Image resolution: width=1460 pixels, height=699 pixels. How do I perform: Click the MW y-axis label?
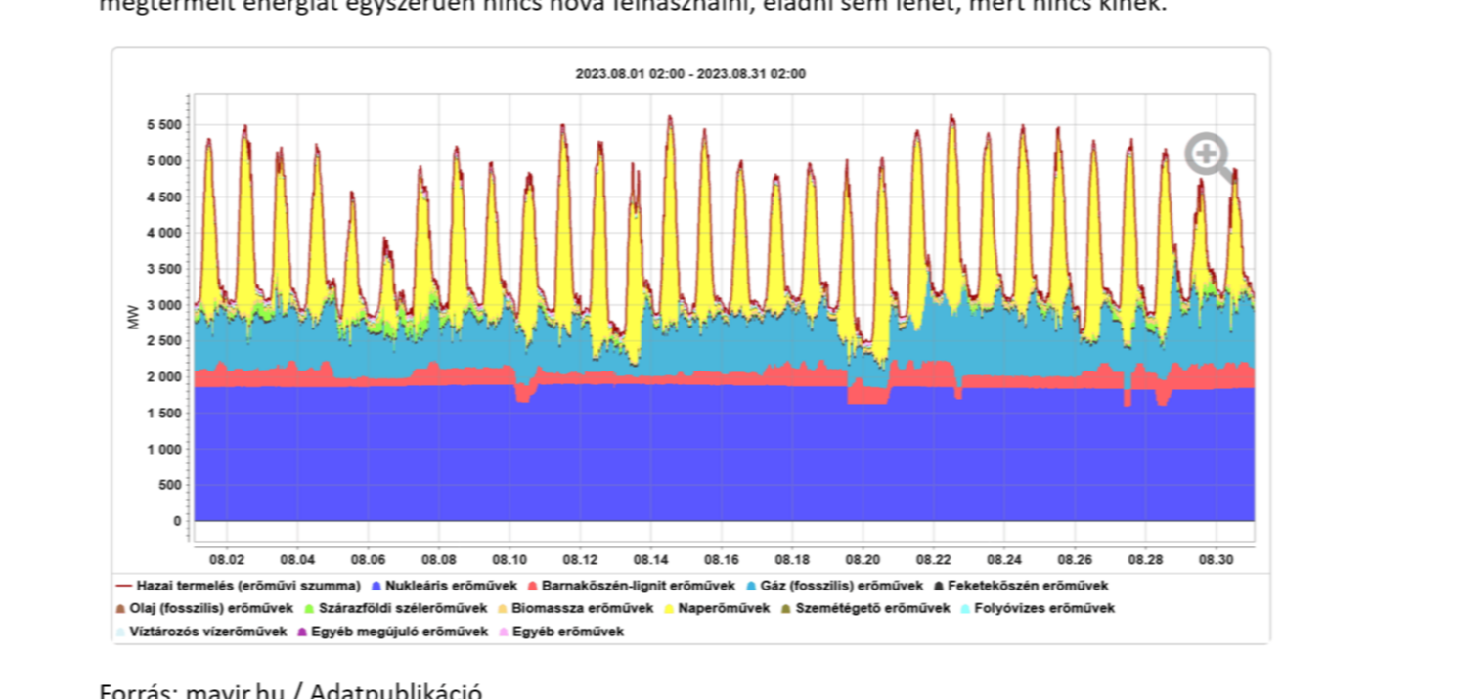pos(133,316)
